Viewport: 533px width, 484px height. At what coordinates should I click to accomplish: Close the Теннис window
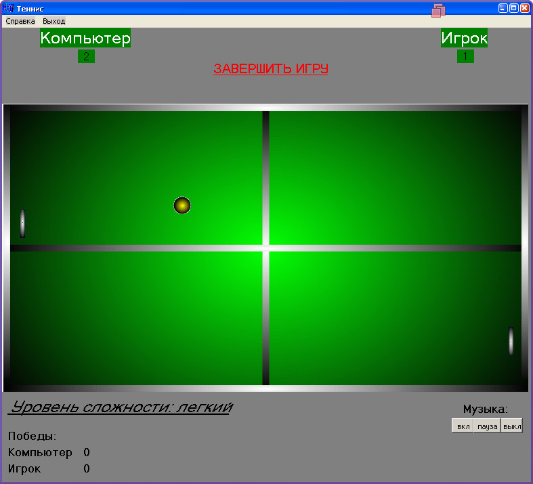point(525,8)
